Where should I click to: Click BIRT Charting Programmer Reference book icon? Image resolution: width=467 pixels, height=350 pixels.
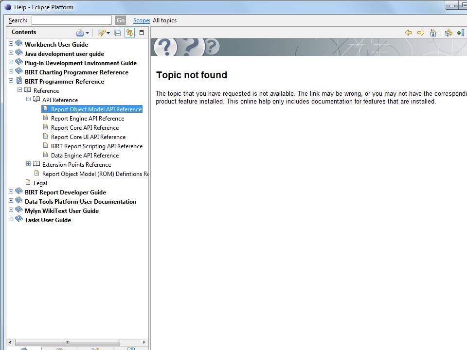[x=19, y=71]
